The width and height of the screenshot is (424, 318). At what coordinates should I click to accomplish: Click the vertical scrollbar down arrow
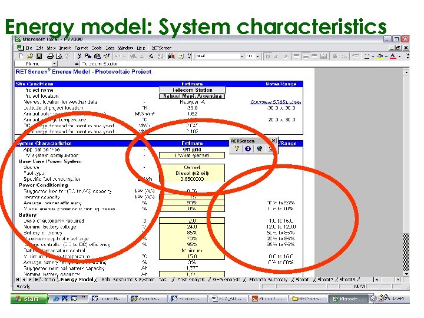[406, 274]
